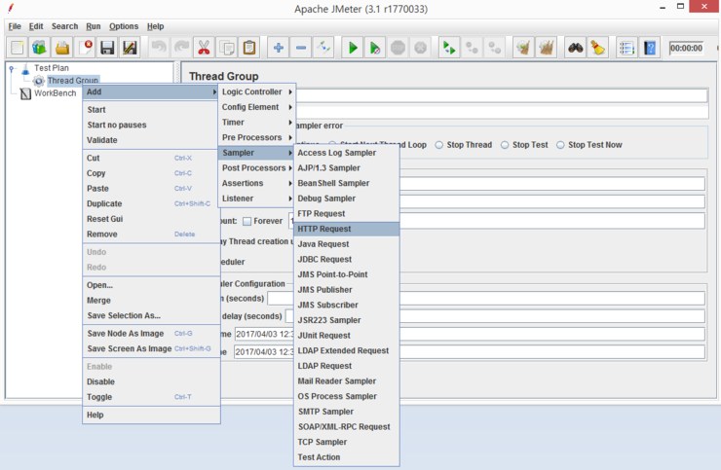Open the Search menu
This screenshot has height=470, width=721.
coord(65,26)
